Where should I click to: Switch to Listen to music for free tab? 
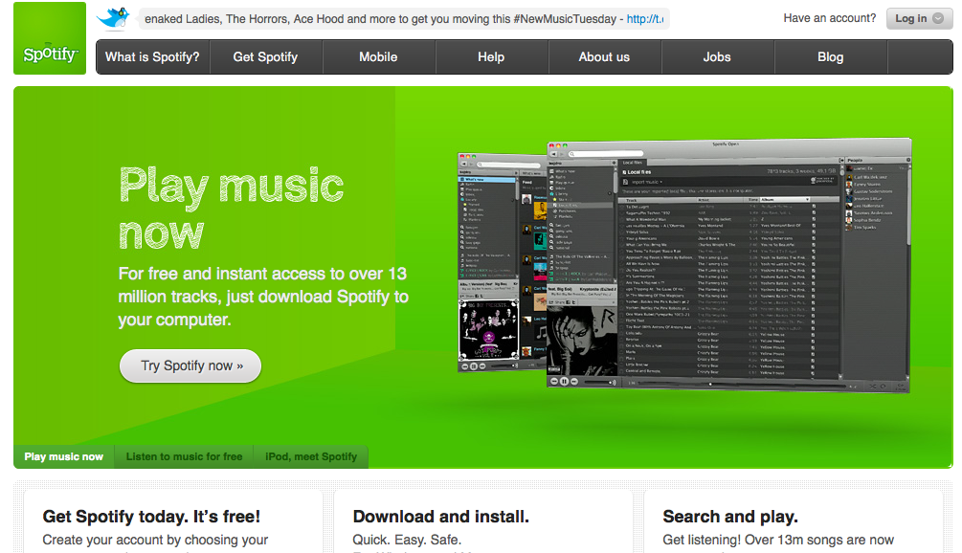coord(184,456)
